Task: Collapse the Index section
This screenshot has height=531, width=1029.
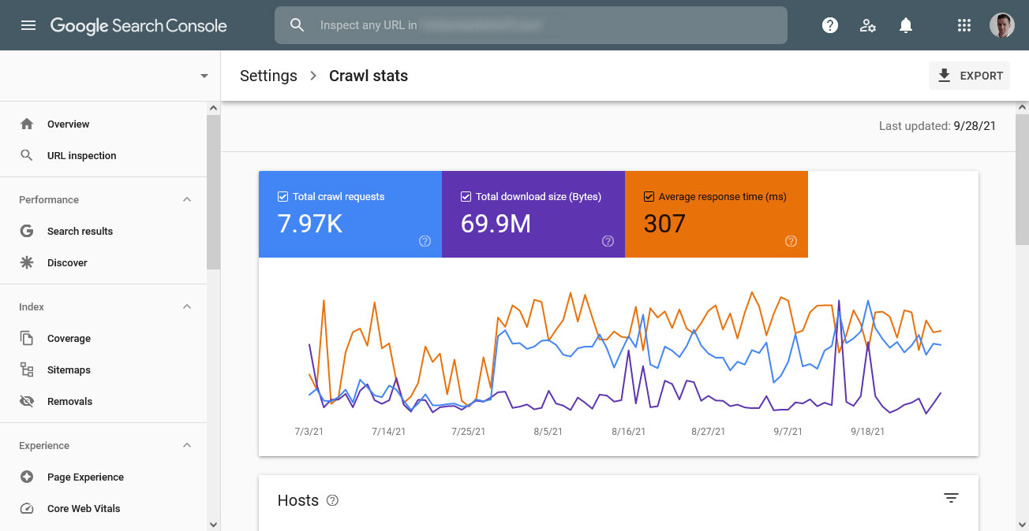Action: pos(187,307)
